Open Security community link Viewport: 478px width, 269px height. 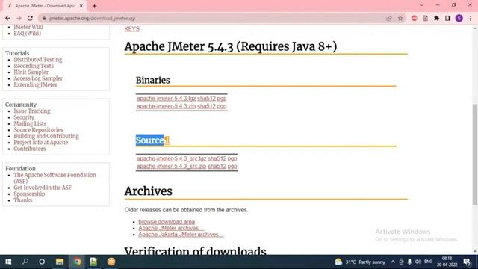[x=24, y=117]
